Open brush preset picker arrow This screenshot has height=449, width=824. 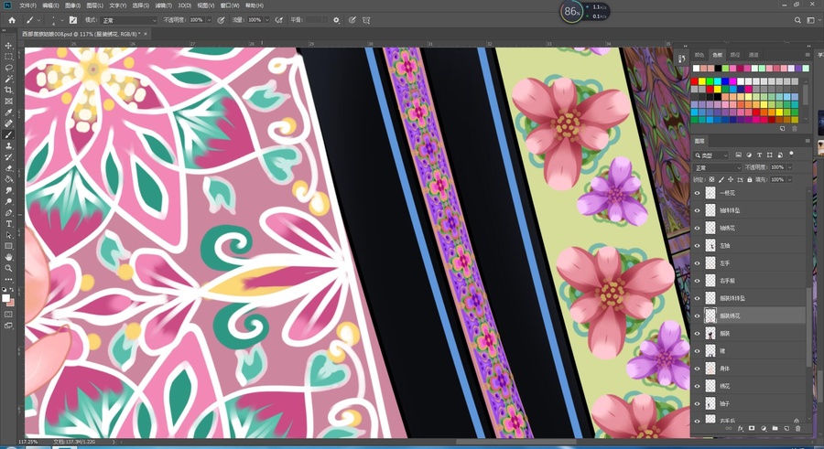coord(62,20)
